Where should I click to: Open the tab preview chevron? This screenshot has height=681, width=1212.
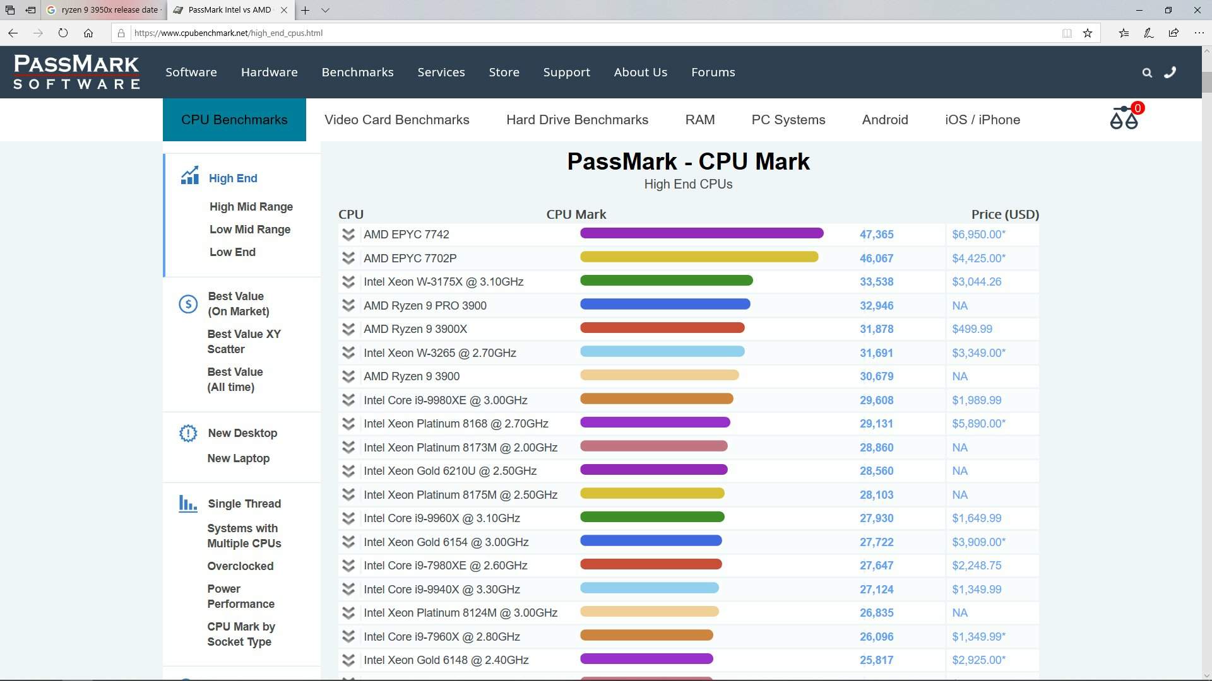pos(325,10)
